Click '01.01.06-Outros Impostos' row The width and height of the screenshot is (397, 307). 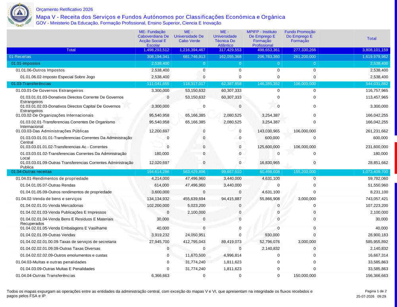tap(198, 70)
